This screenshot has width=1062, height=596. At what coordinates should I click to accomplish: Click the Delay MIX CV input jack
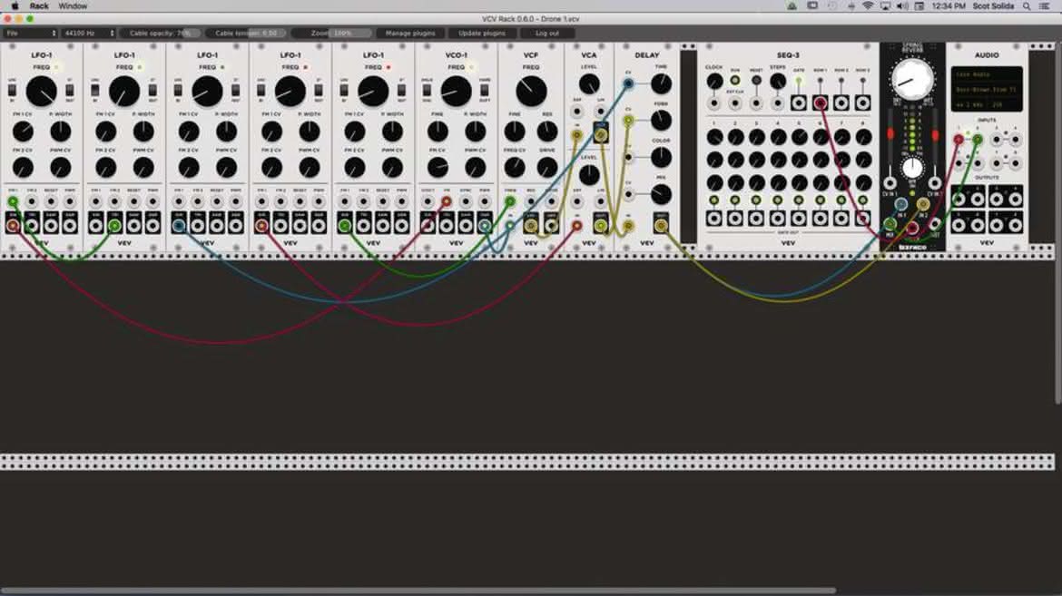pos(628,194)
